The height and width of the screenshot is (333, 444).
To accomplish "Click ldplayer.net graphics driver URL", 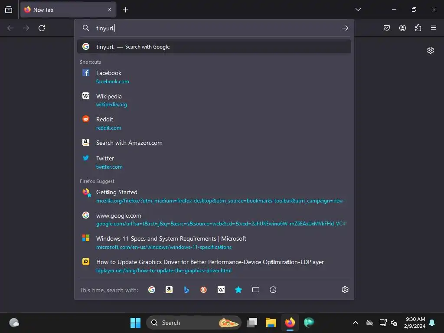I will pyautogui.click(x=163, y=271).
